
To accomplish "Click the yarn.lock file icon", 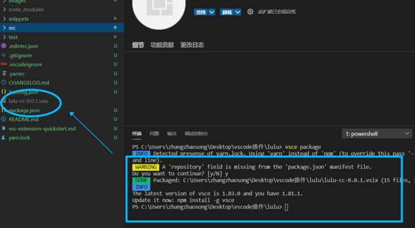I will 4,138.
